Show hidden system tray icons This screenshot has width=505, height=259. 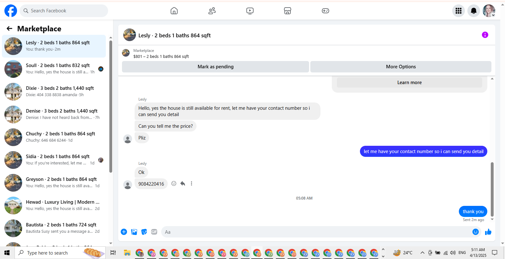click(422, 253)
